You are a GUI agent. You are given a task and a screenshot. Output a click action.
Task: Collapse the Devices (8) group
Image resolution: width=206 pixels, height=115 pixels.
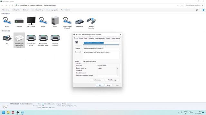(x=1, y=13)
